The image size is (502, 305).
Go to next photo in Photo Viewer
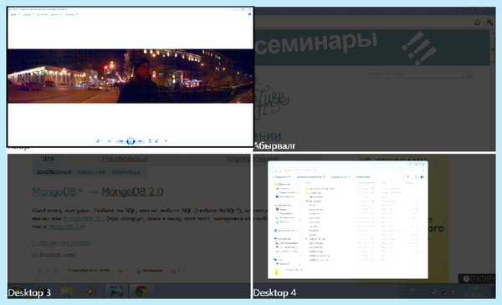tap(140, 141)
